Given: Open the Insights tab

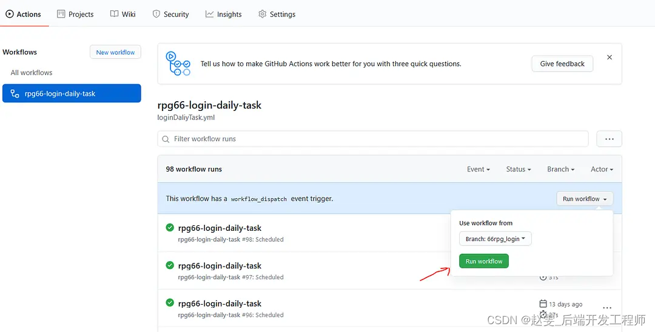Looking at the screenshot, I should click(x=223, y=14).
